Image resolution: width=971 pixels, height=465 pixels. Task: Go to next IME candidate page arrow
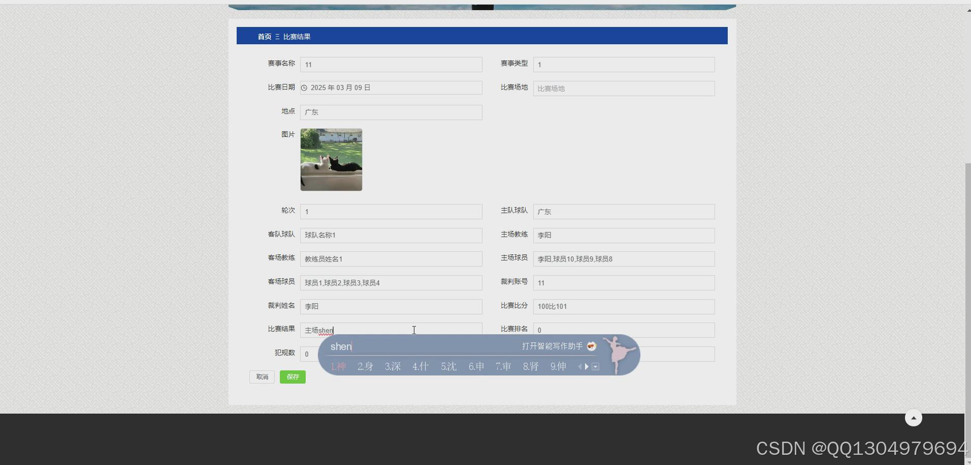click(x=587, y=367)
